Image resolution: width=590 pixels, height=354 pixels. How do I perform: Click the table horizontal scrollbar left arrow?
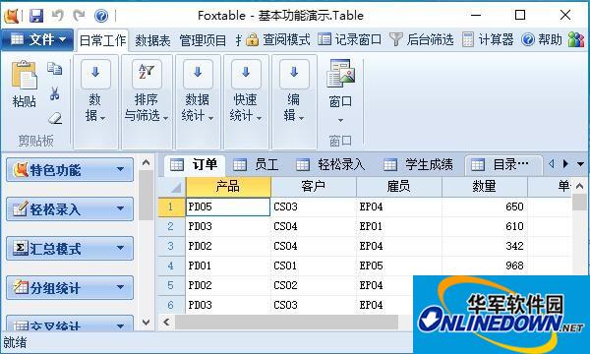[x=166, y=322]
